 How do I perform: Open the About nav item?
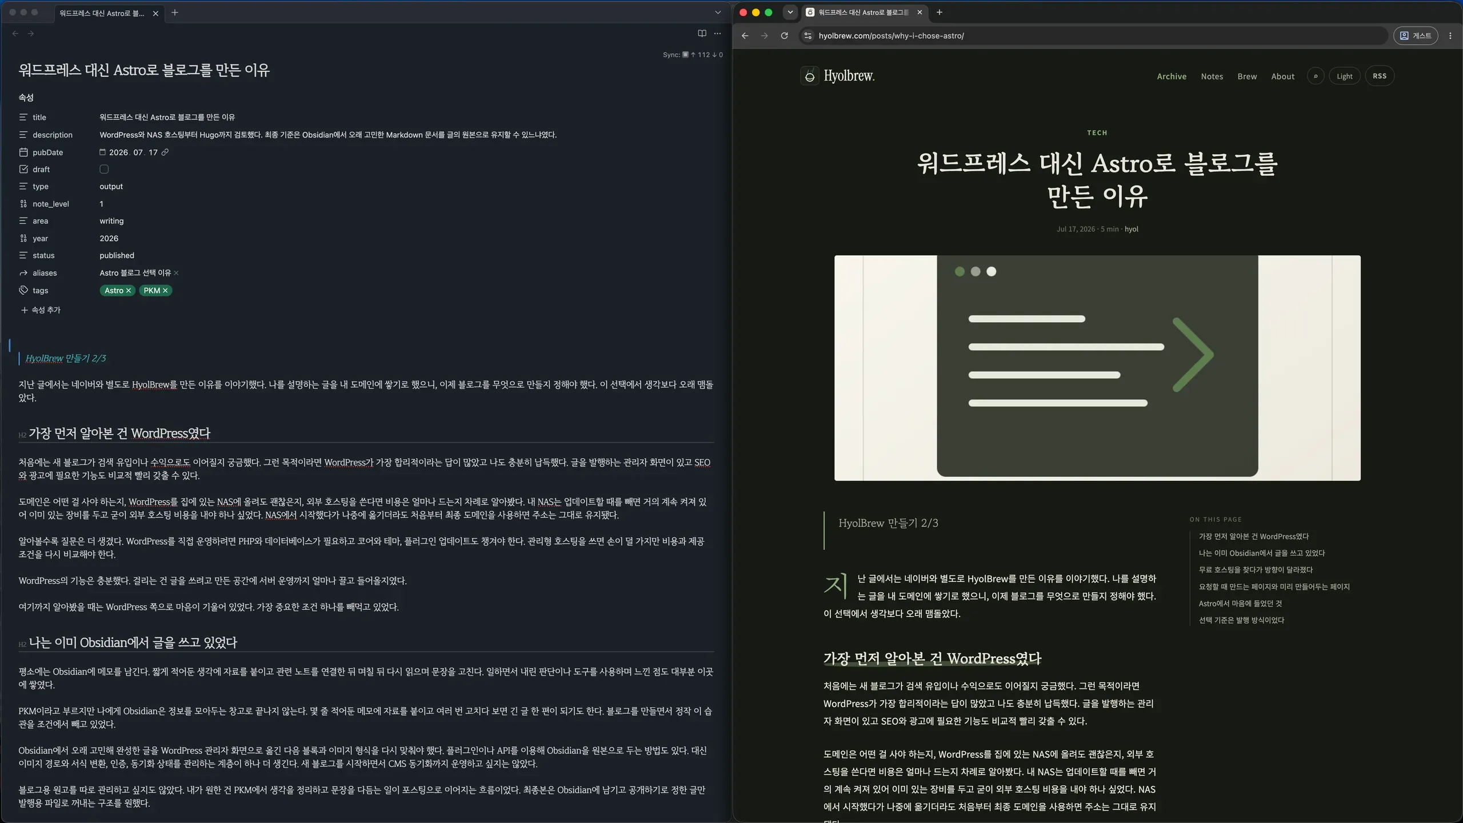[1283, 77]
